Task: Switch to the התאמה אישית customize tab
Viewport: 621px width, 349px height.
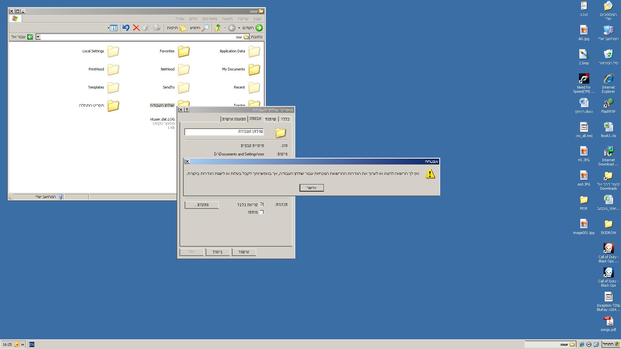Action: point(234,119)
